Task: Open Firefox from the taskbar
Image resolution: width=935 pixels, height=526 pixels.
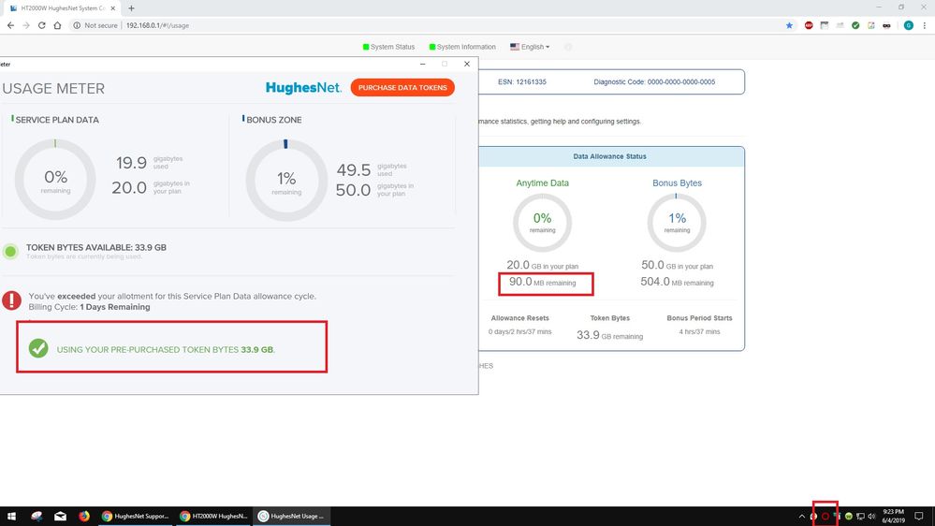Action: [84, 516]
